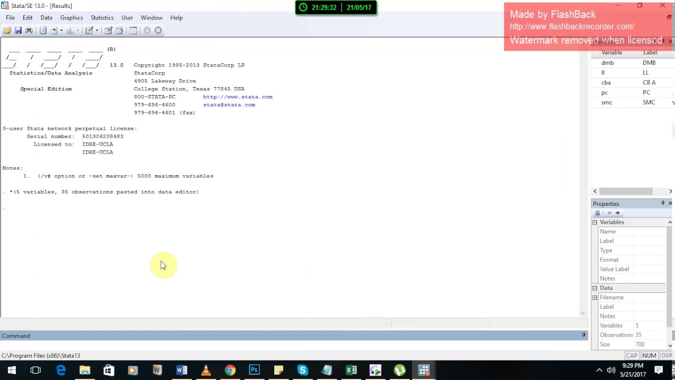Open the Data Editor (Browse) icon
The height and width of the screenshot is (380, 675).
[x=119, y=30]
